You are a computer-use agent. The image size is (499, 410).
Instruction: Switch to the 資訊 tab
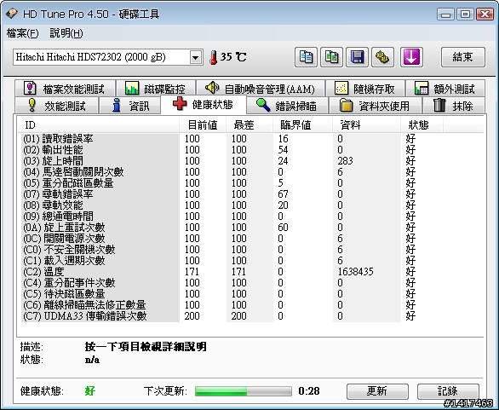130,106
